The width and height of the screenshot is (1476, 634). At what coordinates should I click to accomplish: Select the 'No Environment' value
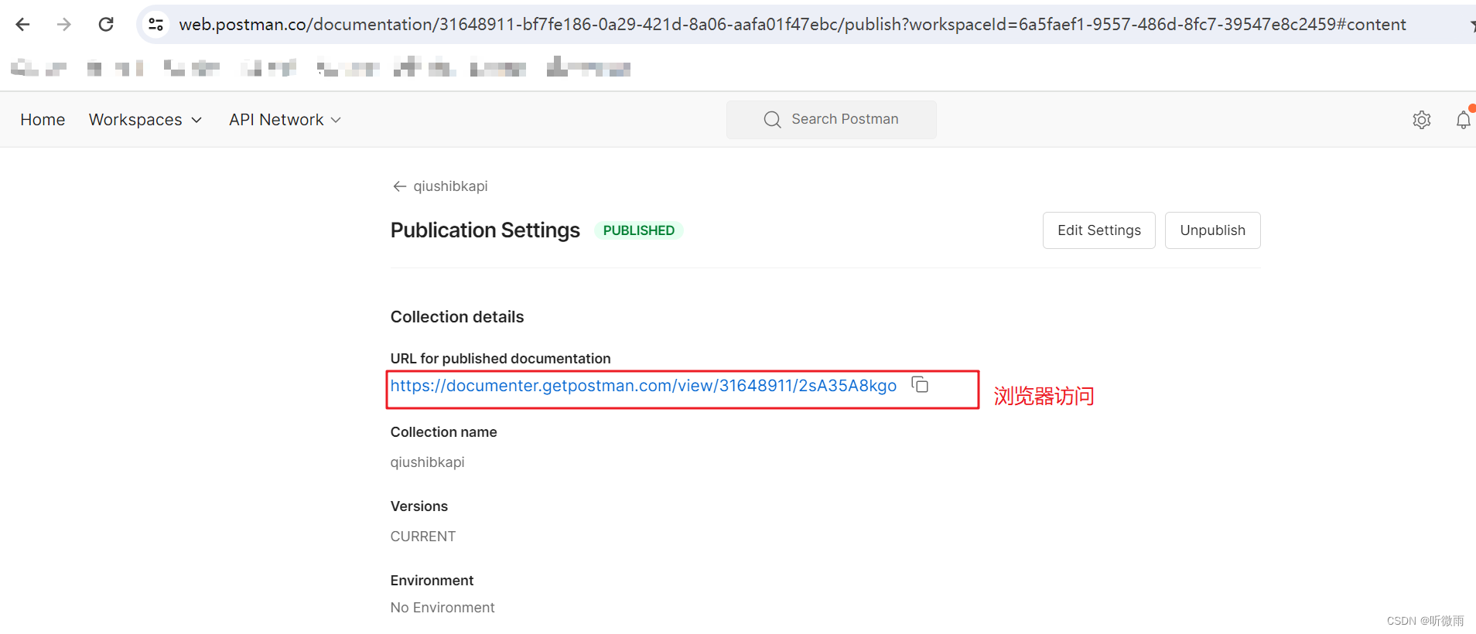(x=442, y=608)
